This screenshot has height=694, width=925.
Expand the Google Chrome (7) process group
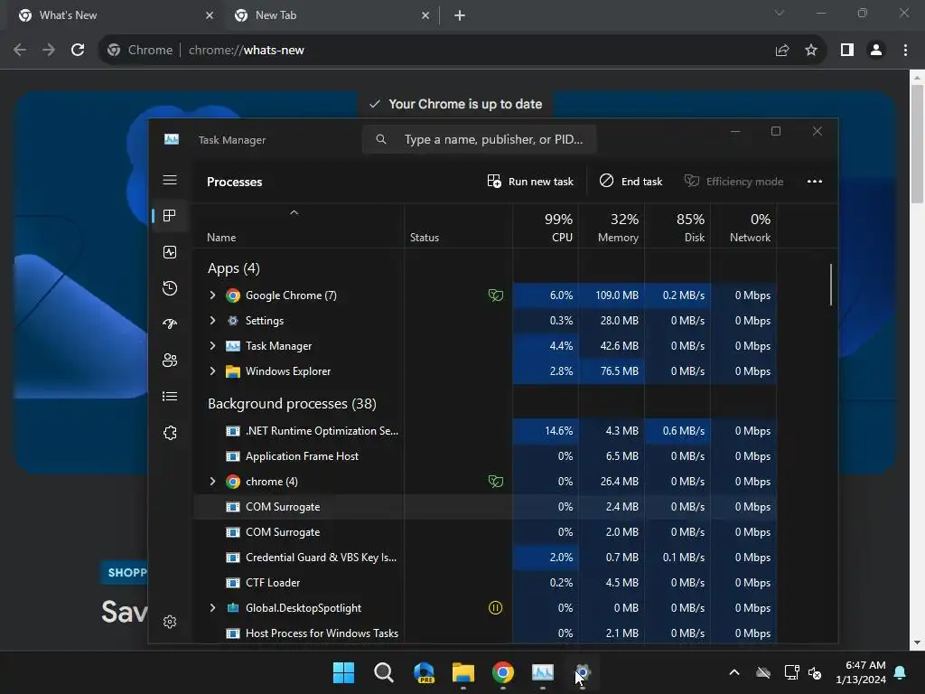(x=213, y=295)
